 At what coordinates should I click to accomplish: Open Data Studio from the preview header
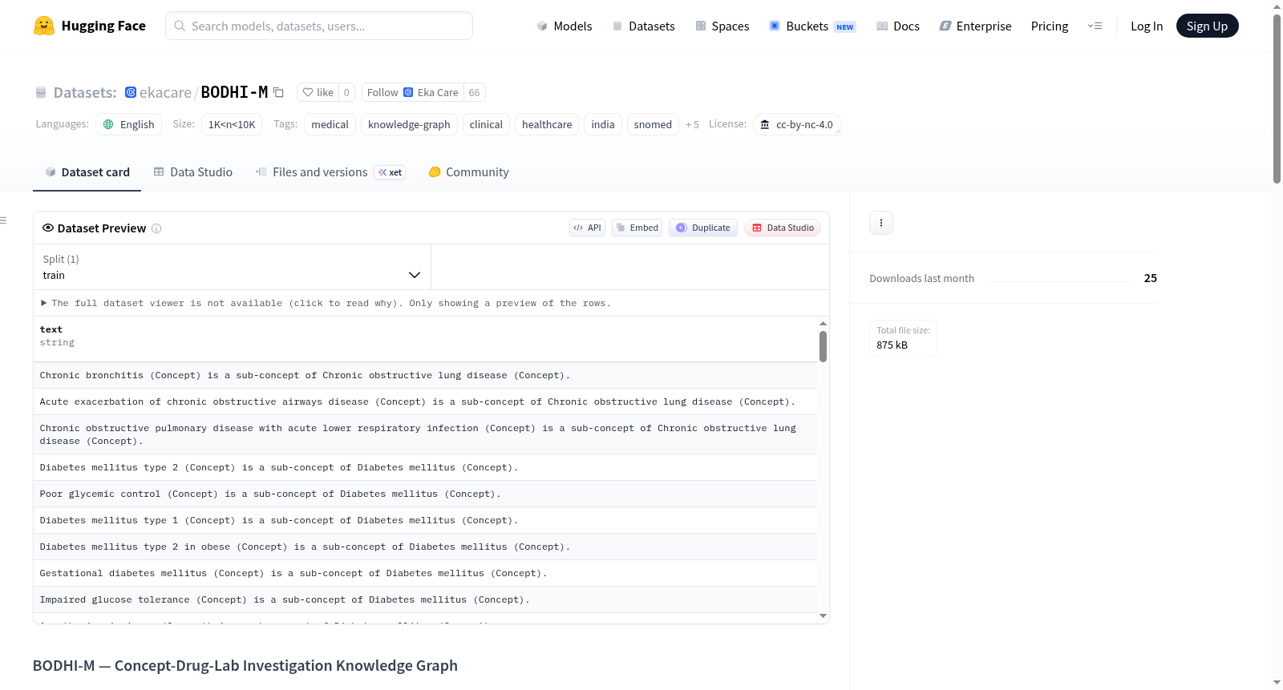(x=783, y=228)
